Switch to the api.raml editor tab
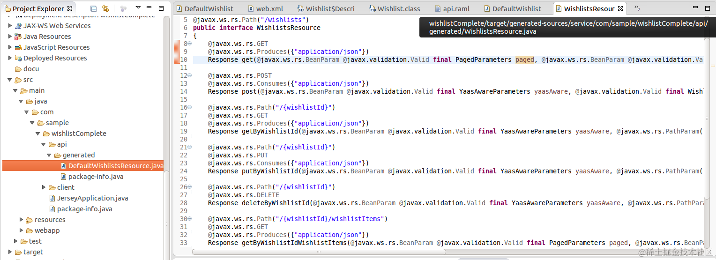Viewport: 716px width, 260px height. (452, 8)
